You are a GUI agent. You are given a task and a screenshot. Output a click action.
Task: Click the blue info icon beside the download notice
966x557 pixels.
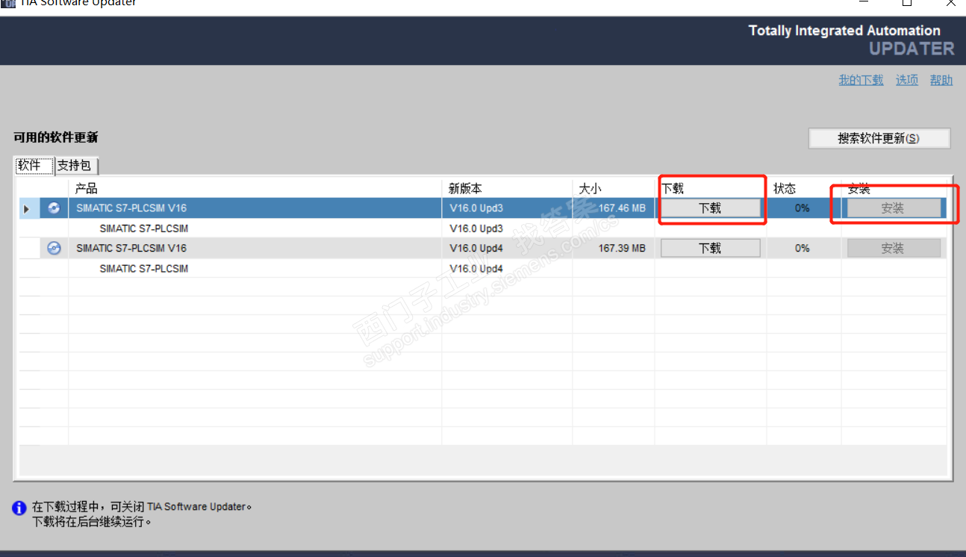point(19,508)
